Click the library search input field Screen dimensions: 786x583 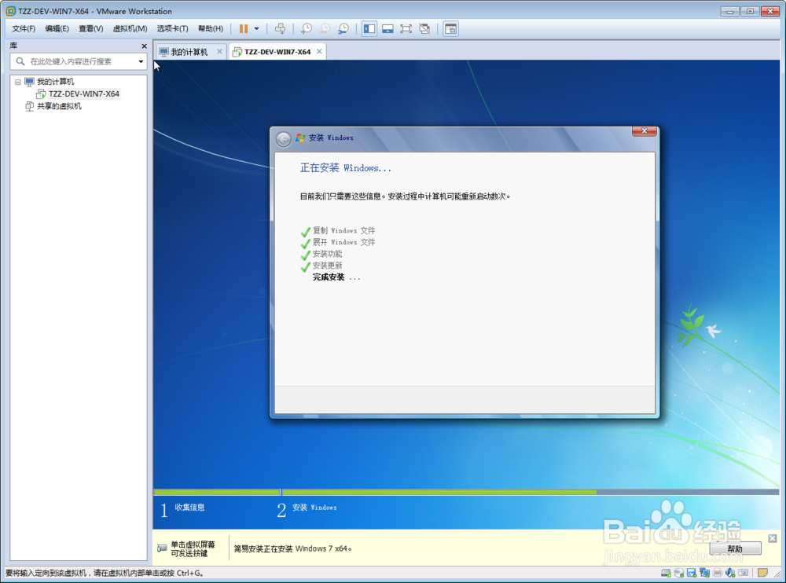pyautogui.click(x=78, y=61)
